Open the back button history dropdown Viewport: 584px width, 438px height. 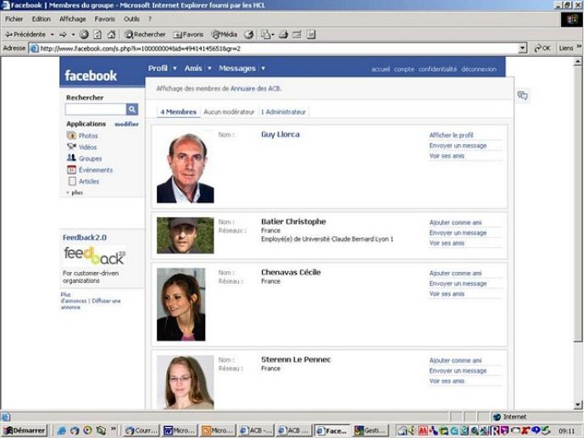pos(53,35)
